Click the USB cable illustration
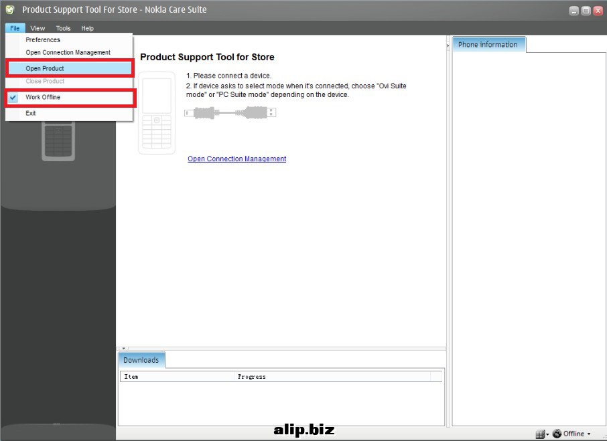This screenshot has width=607, height=441. click(x=230, y=113)
